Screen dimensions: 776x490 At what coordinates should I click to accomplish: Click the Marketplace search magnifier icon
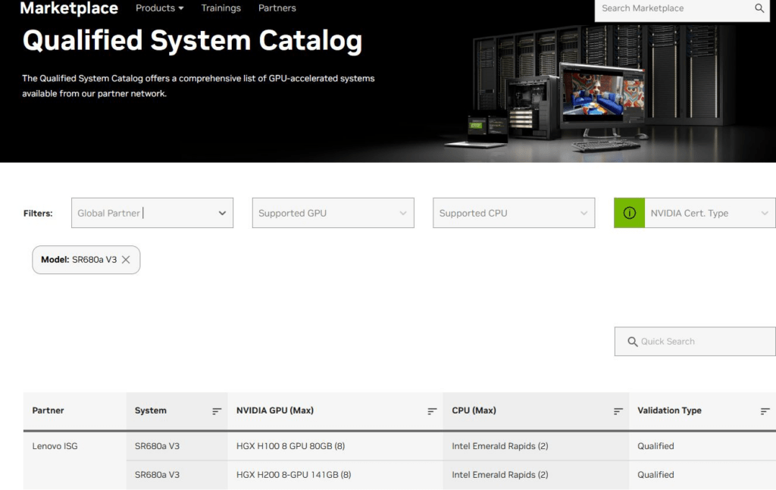pyautogui.click(x=759, y=8)
